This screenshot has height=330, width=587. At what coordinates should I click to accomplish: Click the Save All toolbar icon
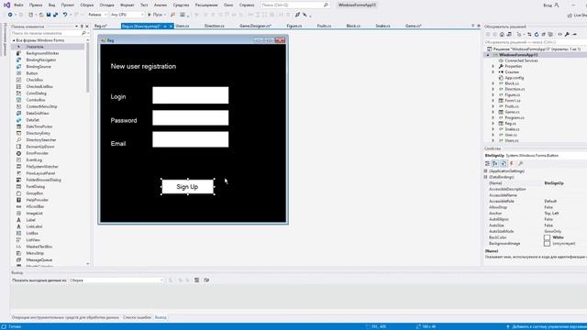pyautogui.click(x=55, y=15)
